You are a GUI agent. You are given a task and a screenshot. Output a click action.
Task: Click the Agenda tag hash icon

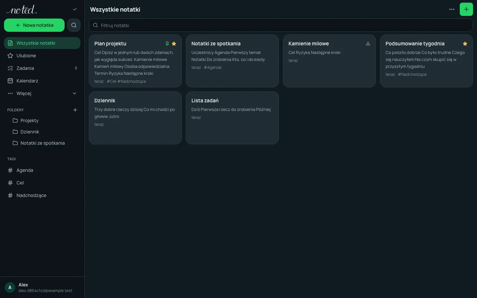click(x=10, y=170)
